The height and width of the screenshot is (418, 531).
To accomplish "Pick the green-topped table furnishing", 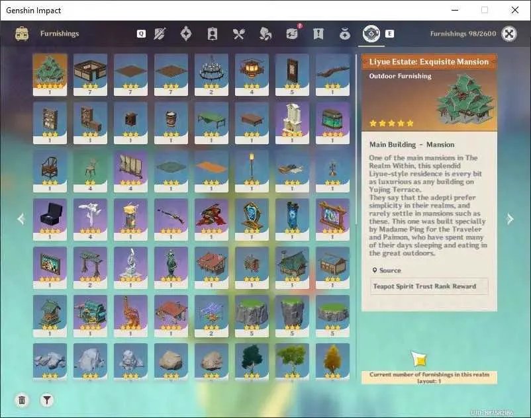I will point(211,123).
